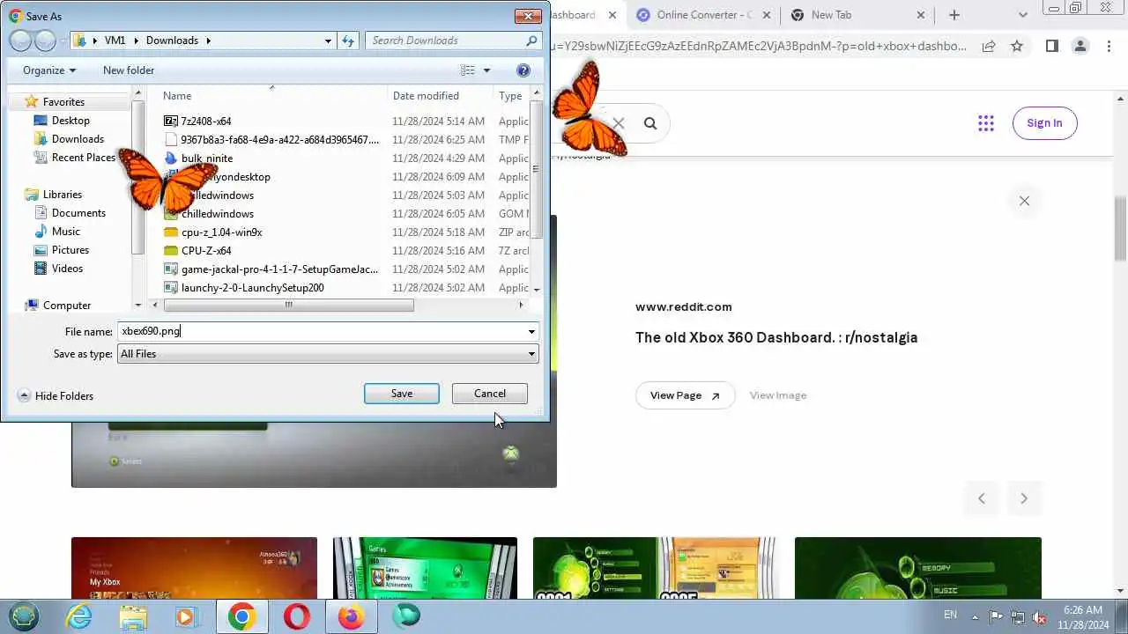This screenshot has width=1128, height=634.
Task: Open Opera from the taskbar
Action: [x=297, y=616]
